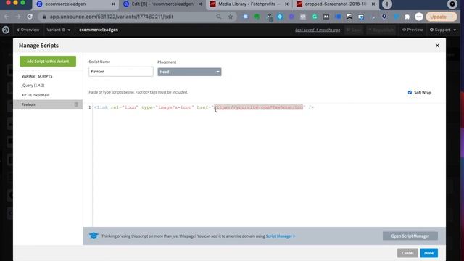Click the Preview button
This screenshot has height=261, width=464.
413,30
